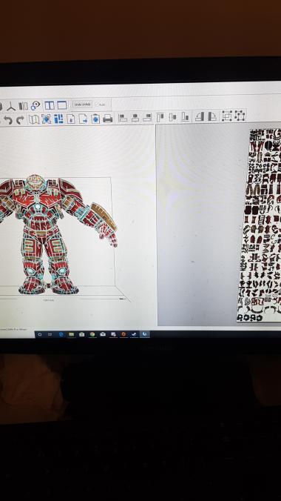Click the rotate view eye icon

tap(35, 106)
